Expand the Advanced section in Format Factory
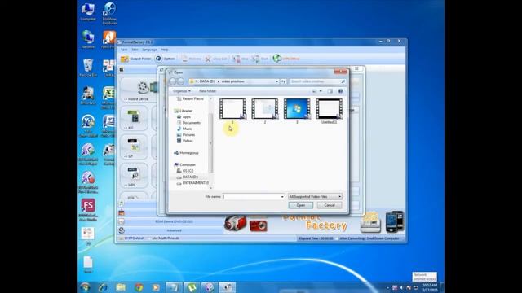Viewport: 522px width, 293px height. click(x=174, y=230)
